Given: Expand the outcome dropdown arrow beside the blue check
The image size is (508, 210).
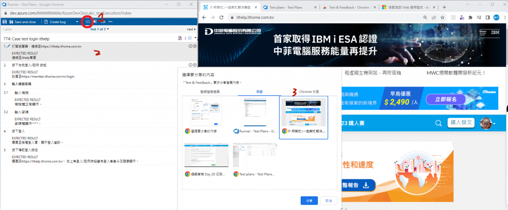Looking at the screenshot, I should [195, 39].
